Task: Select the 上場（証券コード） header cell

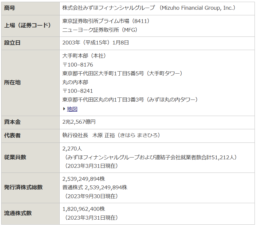Action: (x=30, y=26)
